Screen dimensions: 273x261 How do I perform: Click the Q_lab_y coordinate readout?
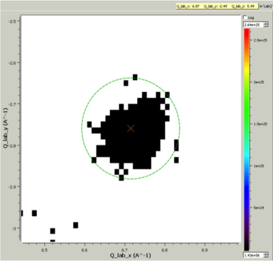[216, 6]
